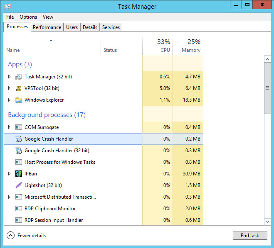This screenshot has width=274, height=248.
Task: Click the scroll down arrow of process list
Action: [x=268, y=221]
